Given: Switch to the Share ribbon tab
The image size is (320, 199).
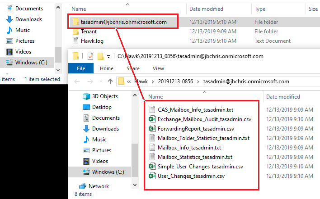Looking at the screenshot, I should point(133,68).
